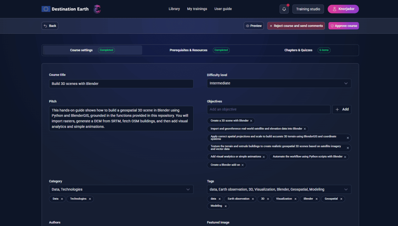This screenshot has width=398, height=226.
Task: Open the Library menu item
Action: pyautogui.click(x=174, y=9)
